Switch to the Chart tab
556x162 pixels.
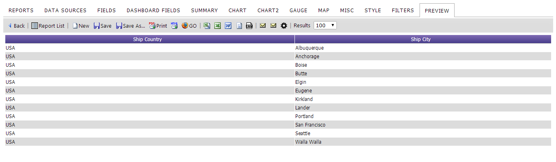pos(237,11)
